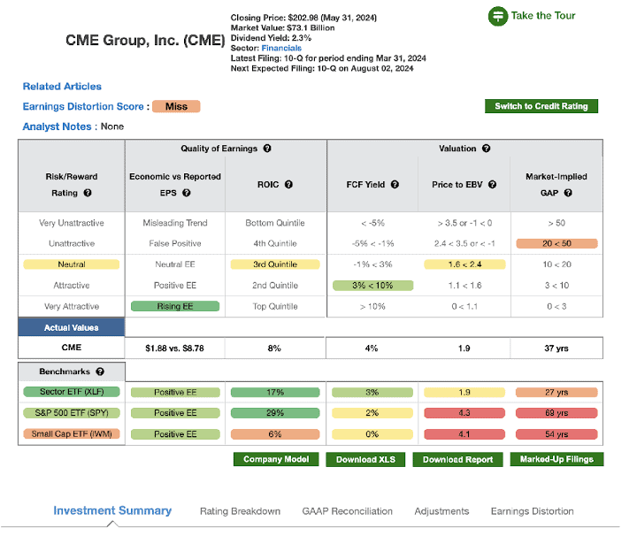Click the ROIC help question icon

288,185
